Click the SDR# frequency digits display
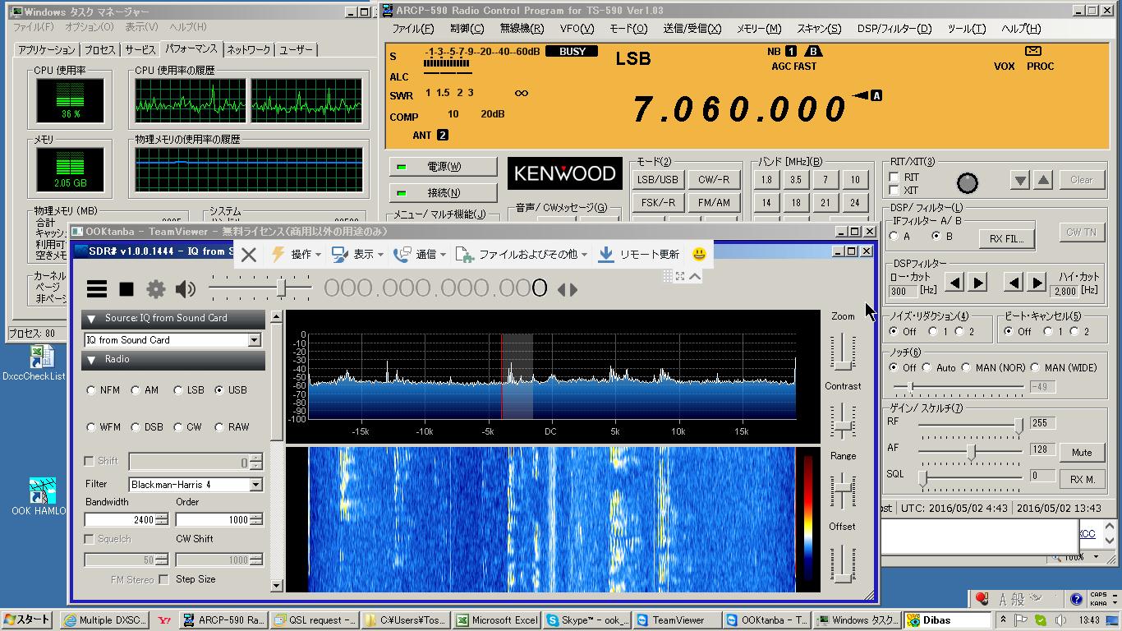Screen dimensions: 1122x631 point(435,288)
